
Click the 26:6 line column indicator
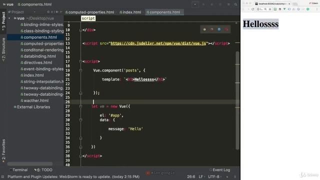(x=191, y=176)
